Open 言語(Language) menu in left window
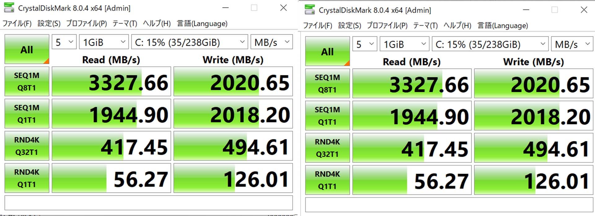This screenshot has width=595, height=216. (202, 23)
